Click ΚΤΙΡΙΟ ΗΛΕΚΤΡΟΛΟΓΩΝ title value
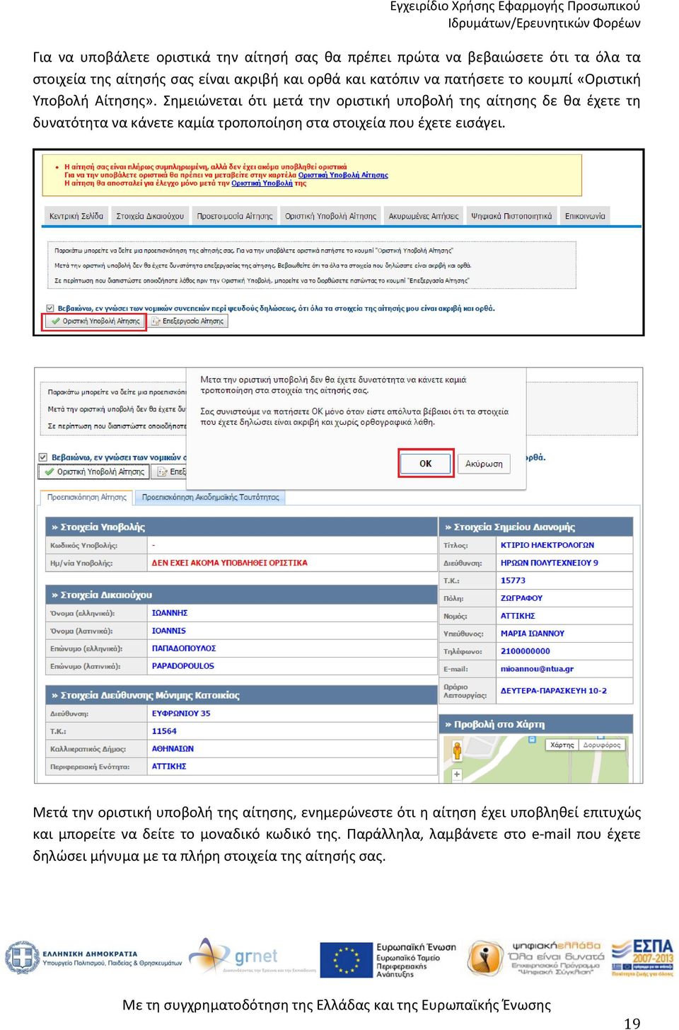Viewport: 679px width, 1030px height. (x=547, y=545)
